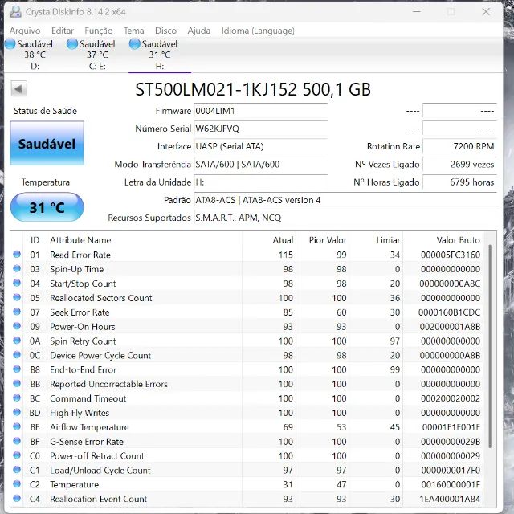514x514 pixels.
Task: Click status dot of Temperature row
Action: coord(17,483)
